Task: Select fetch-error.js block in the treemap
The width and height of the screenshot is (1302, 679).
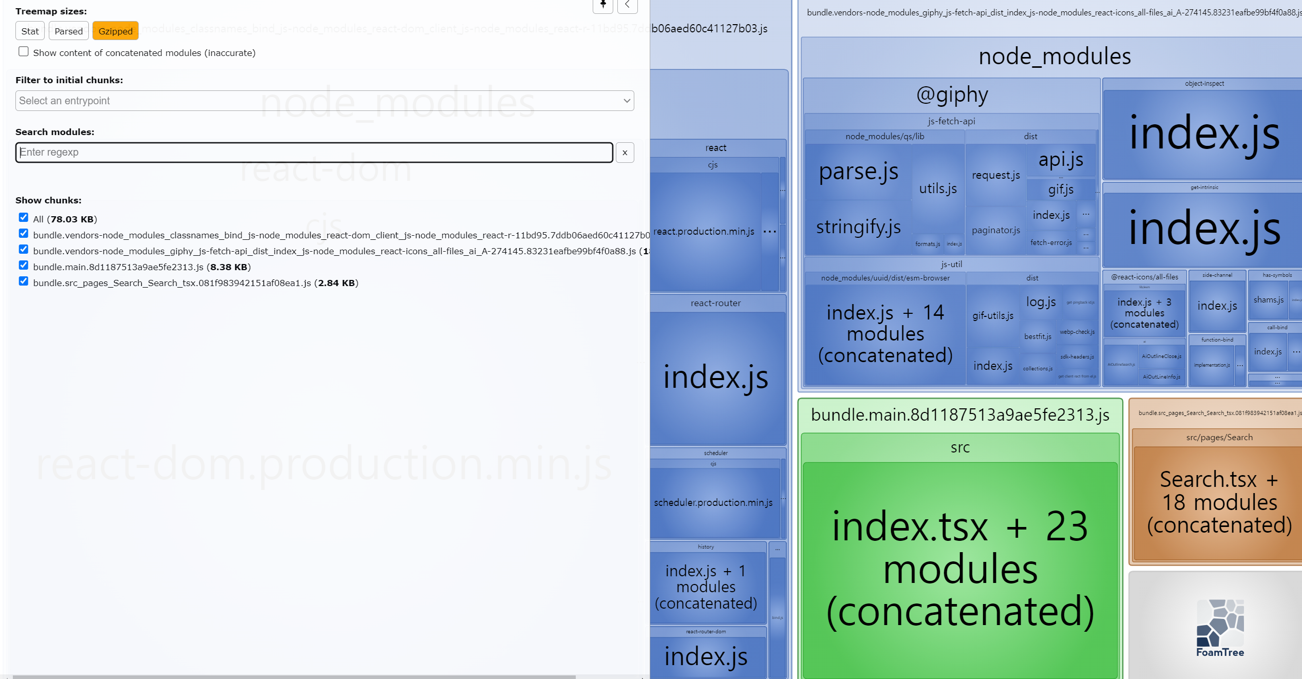Action: point(1051,242)
